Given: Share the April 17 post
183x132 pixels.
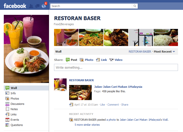Looking at the screenshot, I should (x=125, y=105).
